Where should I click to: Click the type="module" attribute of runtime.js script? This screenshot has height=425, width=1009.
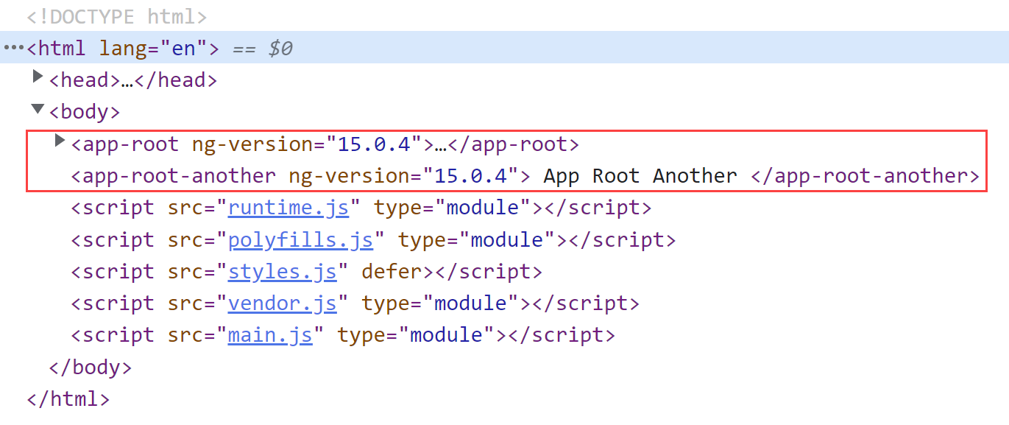pos(453,208)
